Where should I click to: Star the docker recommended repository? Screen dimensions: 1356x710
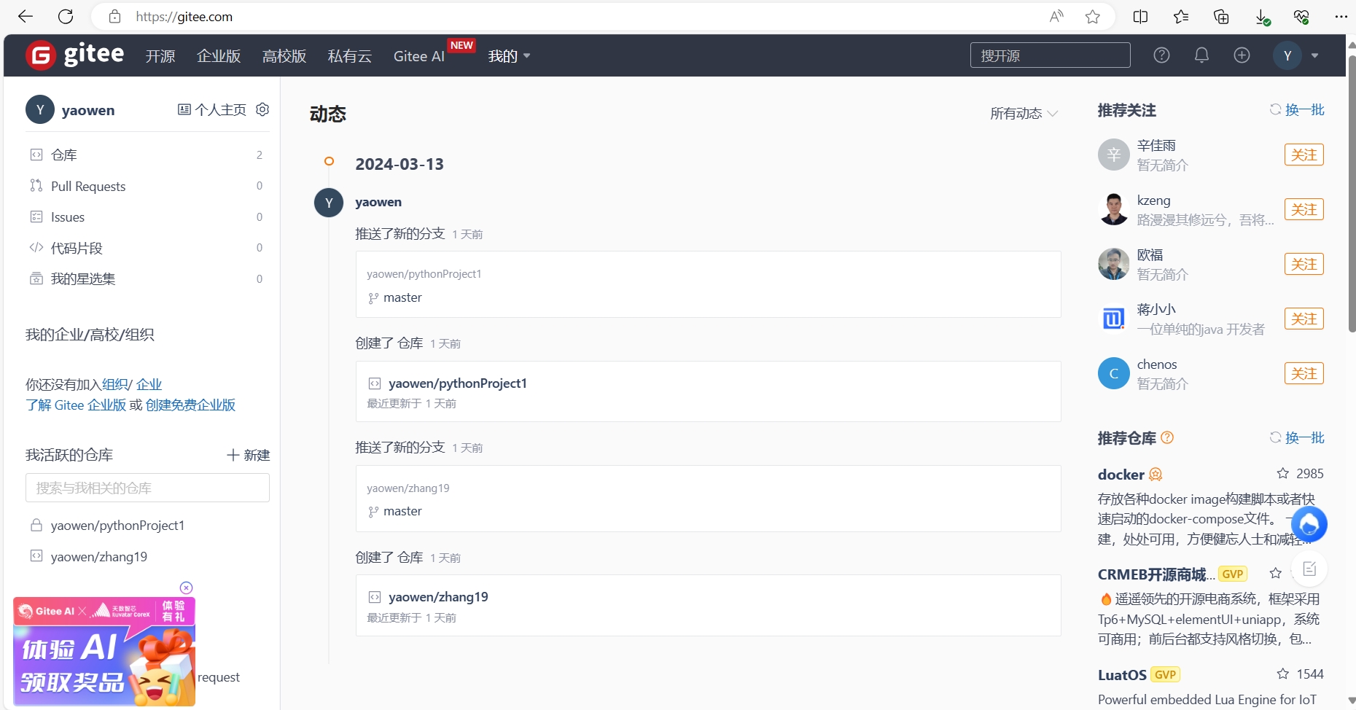1283,474
